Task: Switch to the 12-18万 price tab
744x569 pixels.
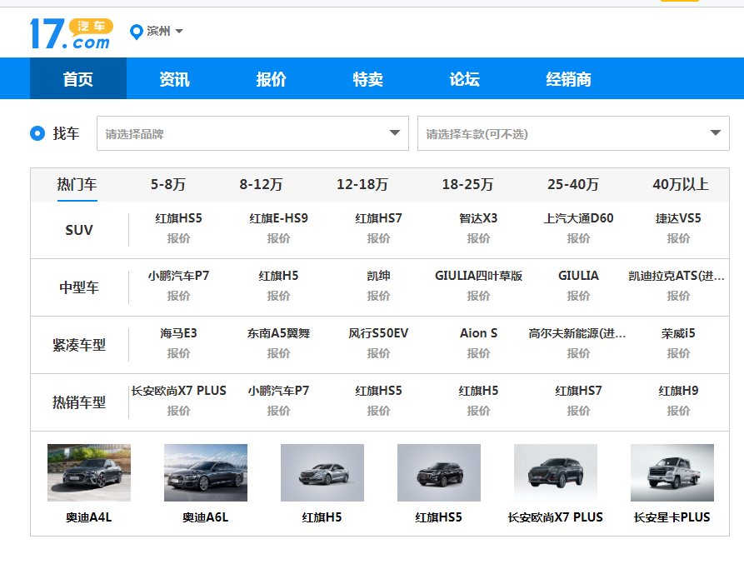Action: 362,184
